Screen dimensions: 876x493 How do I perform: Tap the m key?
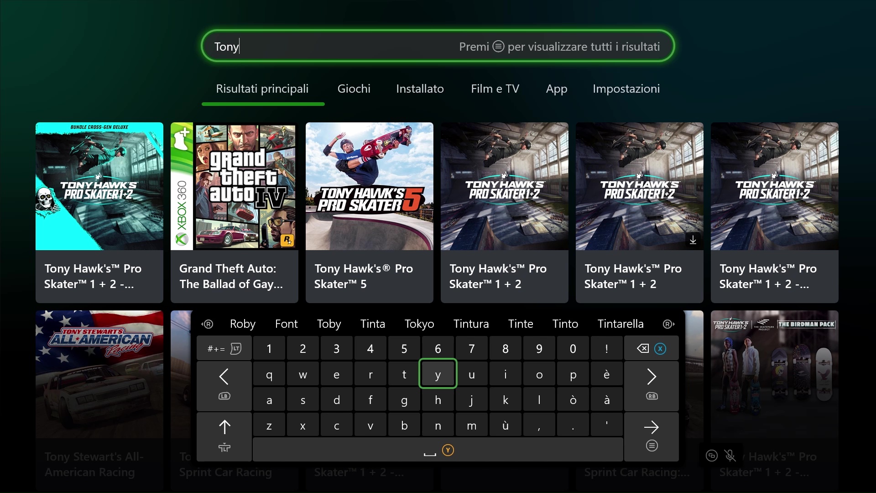click(x=472, y=425)
